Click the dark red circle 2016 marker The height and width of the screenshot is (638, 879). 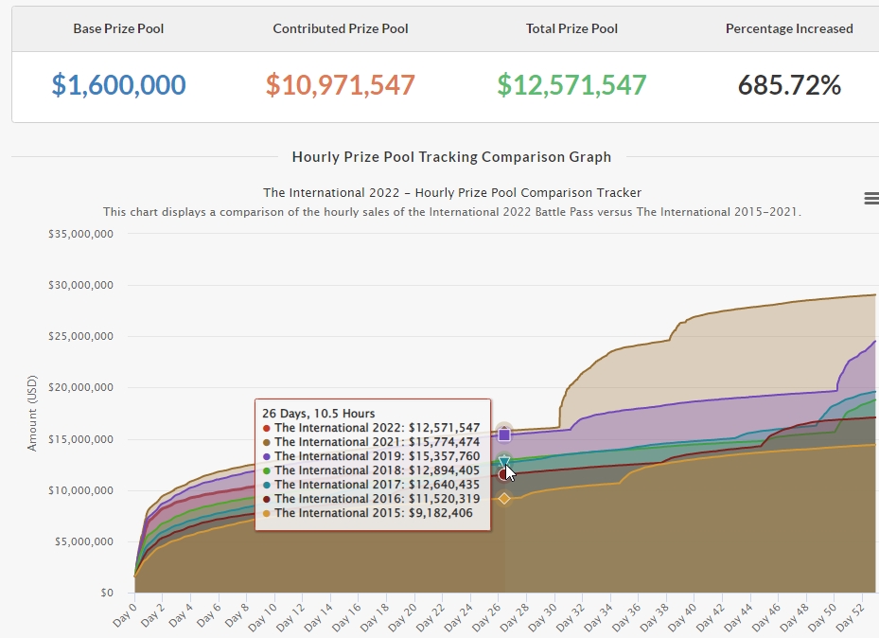503,474
